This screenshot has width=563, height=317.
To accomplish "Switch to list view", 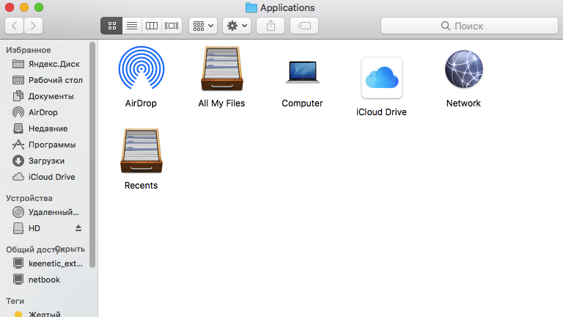I will [132, 26].
